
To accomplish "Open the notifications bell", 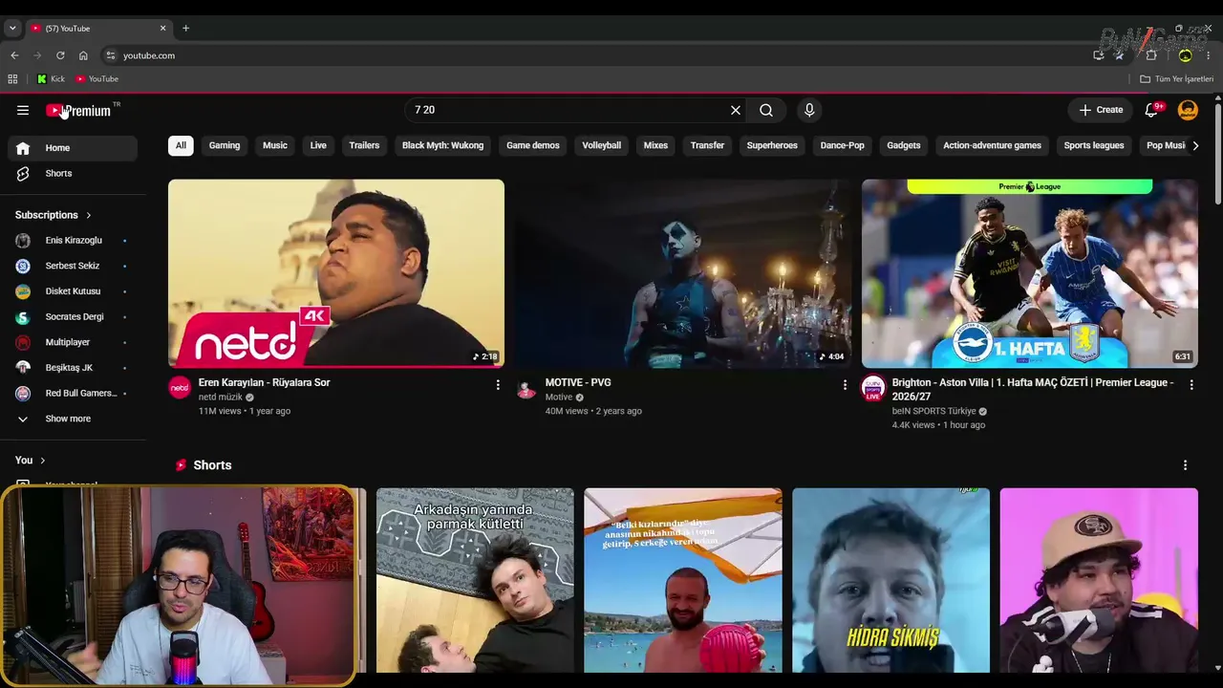I will (x=1151, y=110).
